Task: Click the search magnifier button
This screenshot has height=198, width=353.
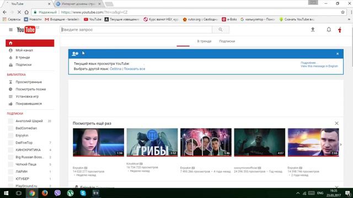Action: (221, 29)
